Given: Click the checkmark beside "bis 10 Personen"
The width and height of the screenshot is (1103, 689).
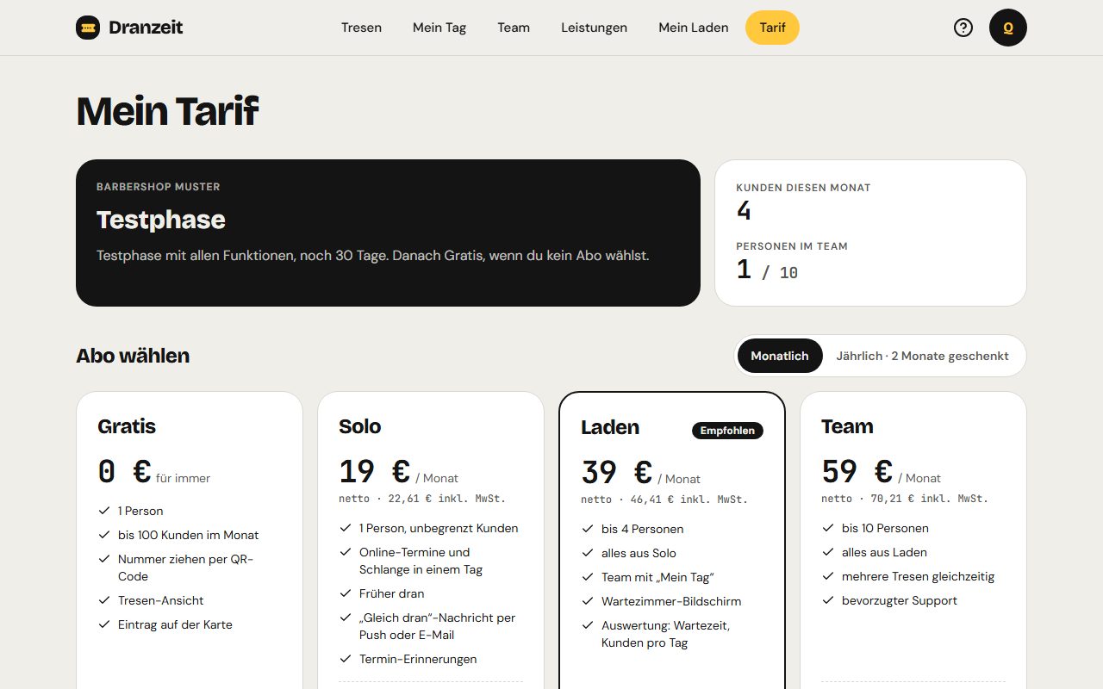Looking at the screenshot, I should (828, 528).
